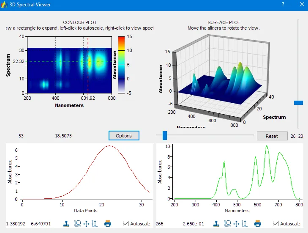Image resolution: width=308 pixels, height=233 pixels.
Task: Click the value 53 below contour plot
Action: 21,136
